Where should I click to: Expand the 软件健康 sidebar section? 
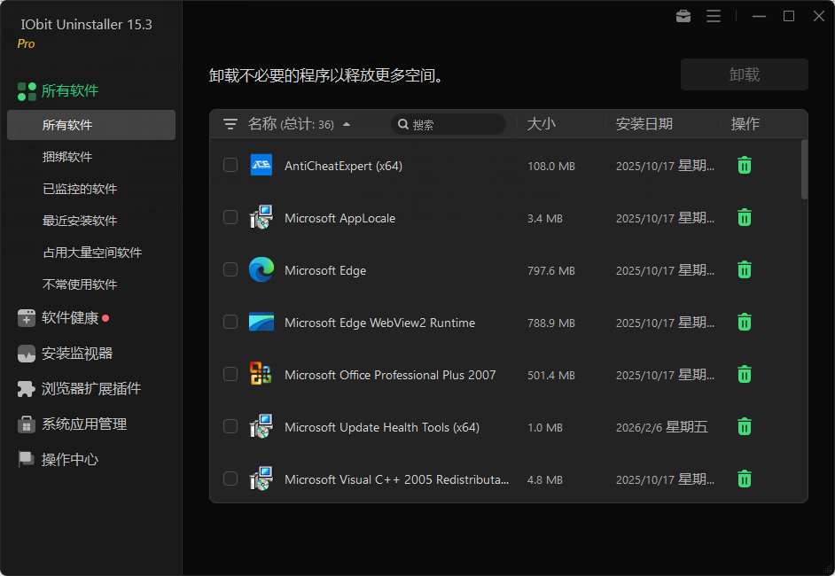(x=70, y=318)
